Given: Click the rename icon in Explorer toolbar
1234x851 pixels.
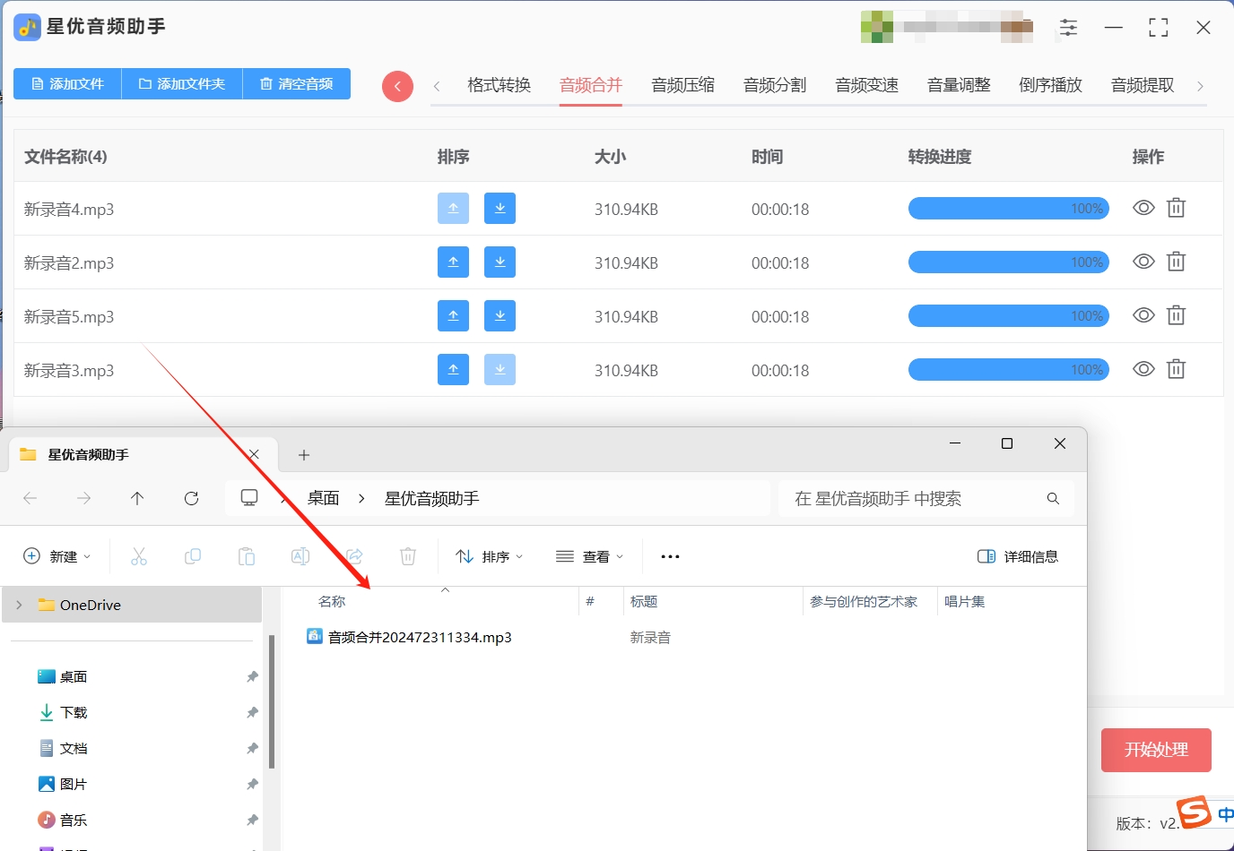Looking at the screenshot, I should tap(300, 556).
